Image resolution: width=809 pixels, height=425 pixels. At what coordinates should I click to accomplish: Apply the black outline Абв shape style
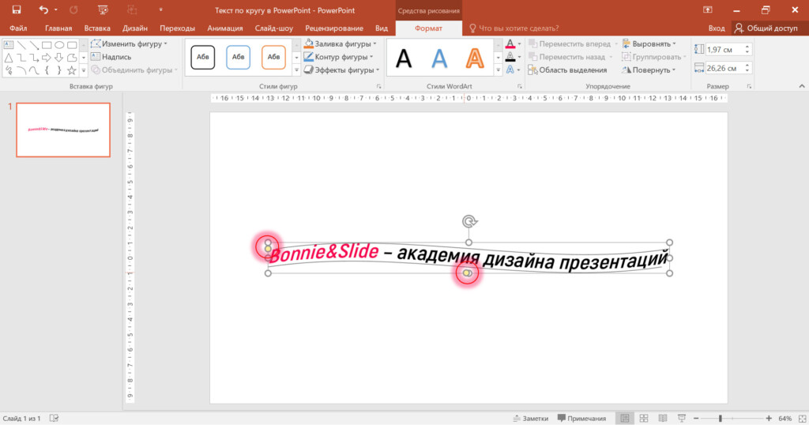(x=203, y=57)
